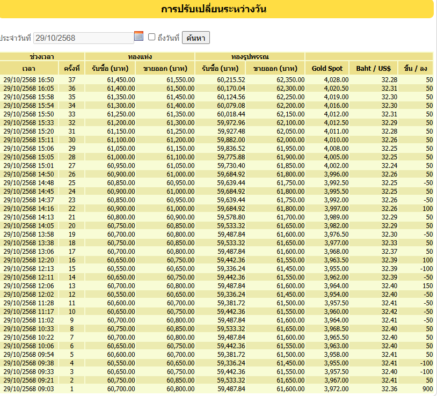Viewport: 437px width, 396px height.
Task: Click the exchange rate value 32.36
Action: click(389, 389)
